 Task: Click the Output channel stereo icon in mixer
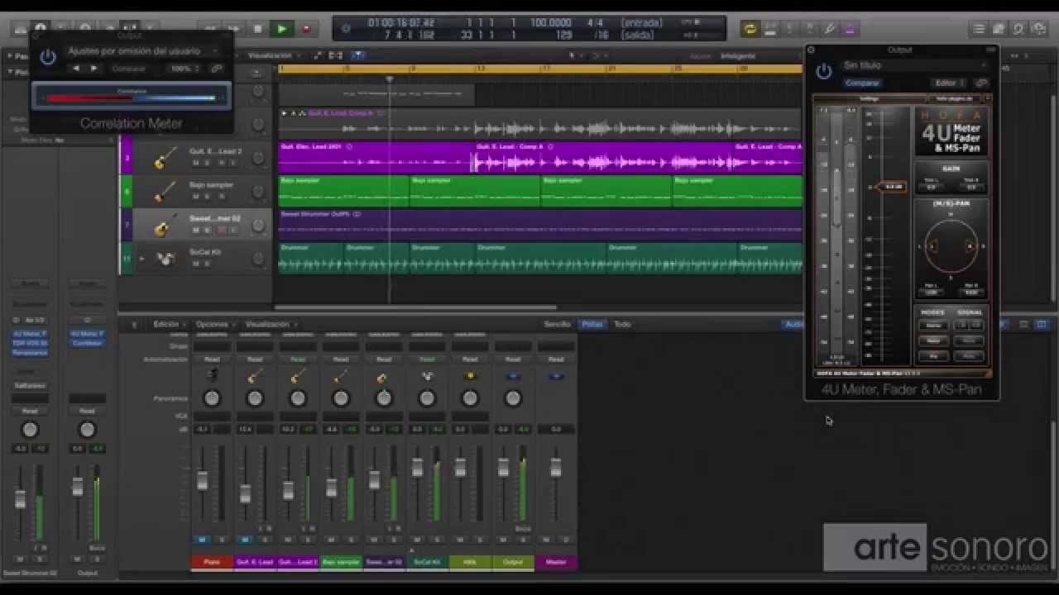(x=513, y=376)
